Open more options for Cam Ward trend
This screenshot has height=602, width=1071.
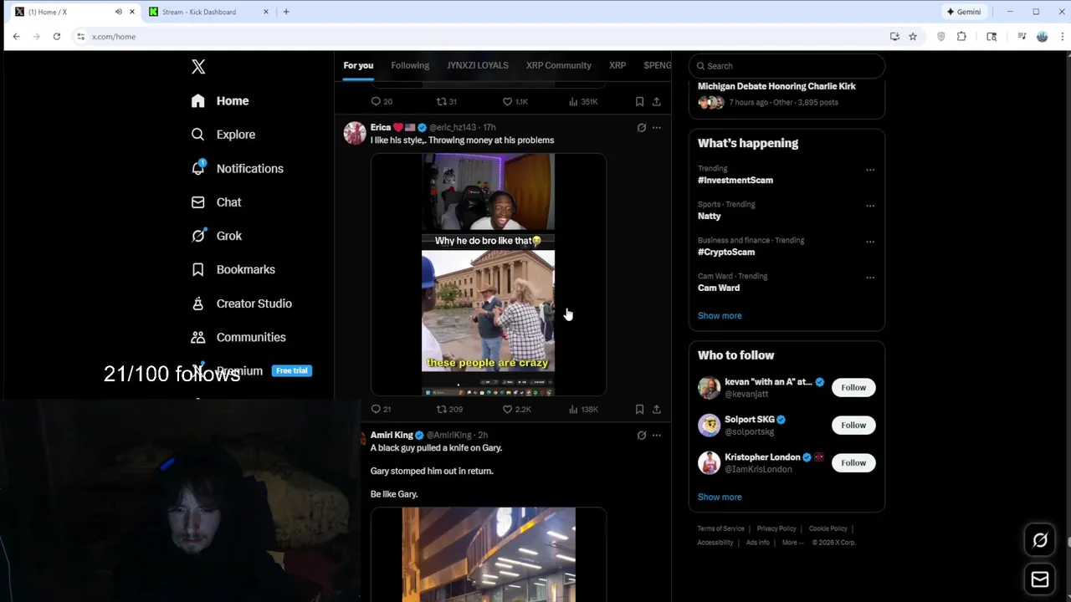[870, 278]
